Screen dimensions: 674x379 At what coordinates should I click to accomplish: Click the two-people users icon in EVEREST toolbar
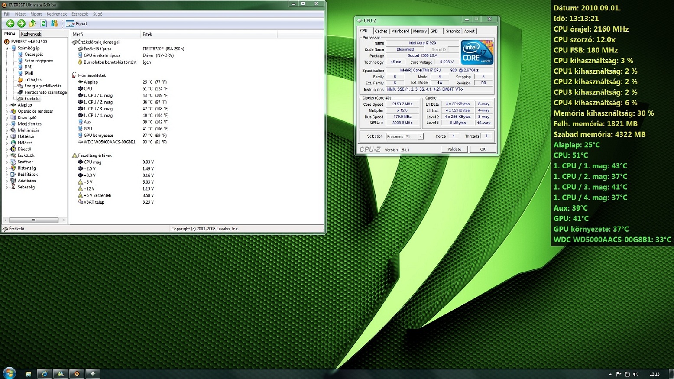(54, 23)
